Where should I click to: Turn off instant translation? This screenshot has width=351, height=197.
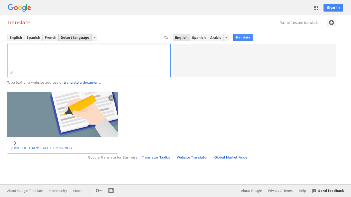click(x=300, y=23)
